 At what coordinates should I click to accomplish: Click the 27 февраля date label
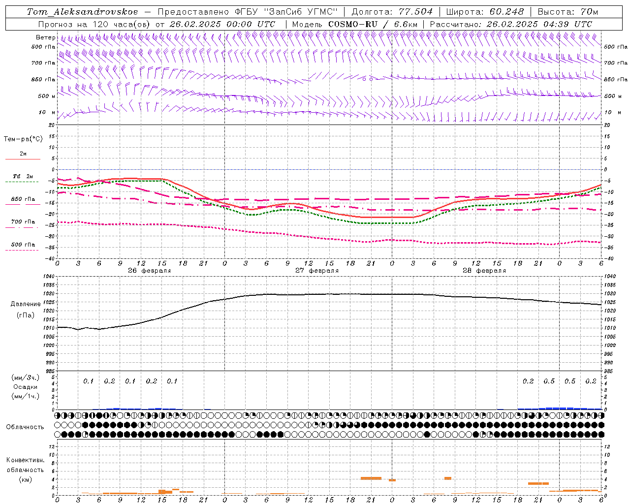317,271
